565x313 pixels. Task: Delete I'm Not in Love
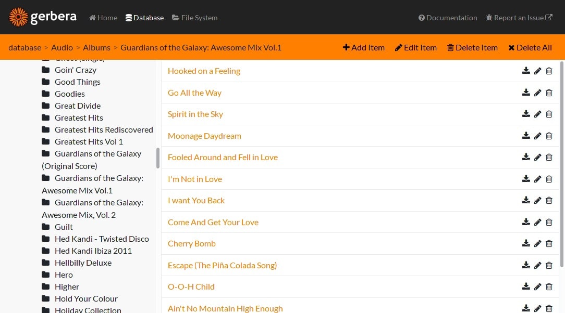549,179
